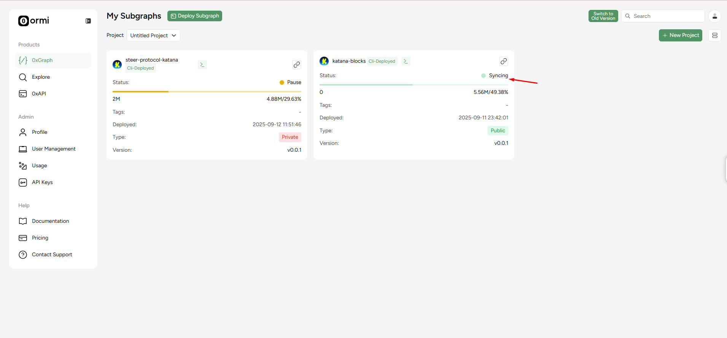Switch to Old Version

pos(603,16)
